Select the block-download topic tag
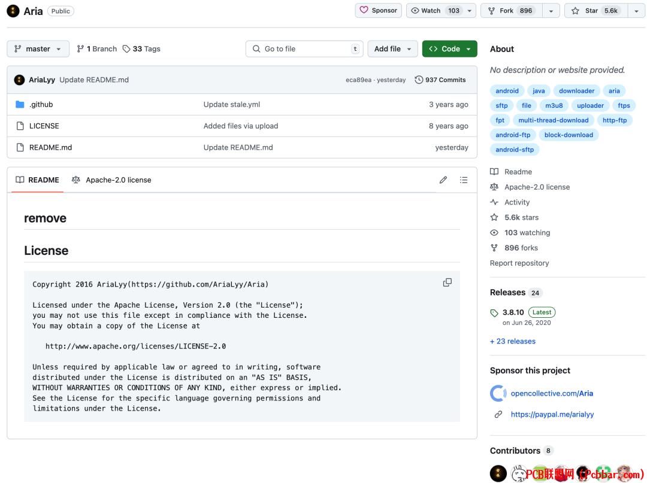This screenshot has height=483, width=647. coord(569,135)
